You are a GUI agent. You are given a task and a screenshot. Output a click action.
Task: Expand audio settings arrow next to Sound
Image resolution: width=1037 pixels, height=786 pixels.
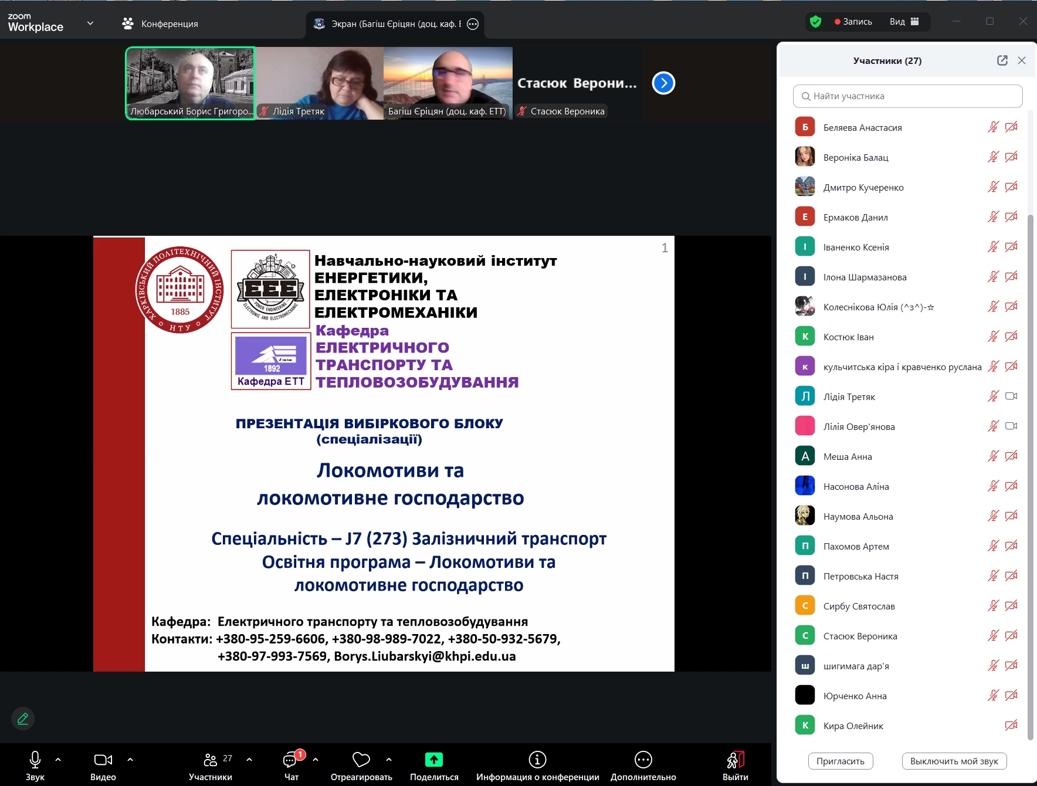tap(58, 760)
